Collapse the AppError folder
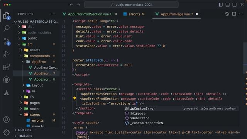The image size is (247, 139). tap(36, 62)
